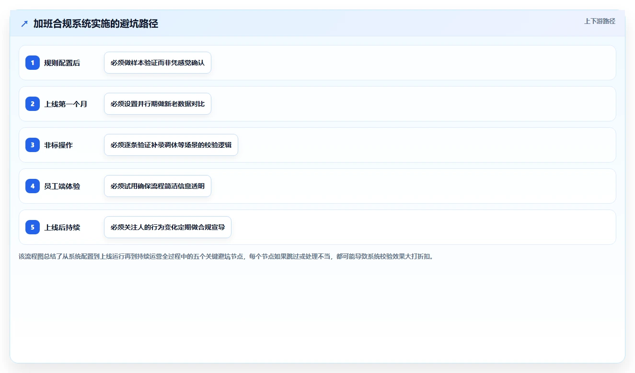The height and width of the screenshot is (373, 635).
Task: Select the 上线后持续 step label
Action: pyautogui.click(x=62, y=227)
